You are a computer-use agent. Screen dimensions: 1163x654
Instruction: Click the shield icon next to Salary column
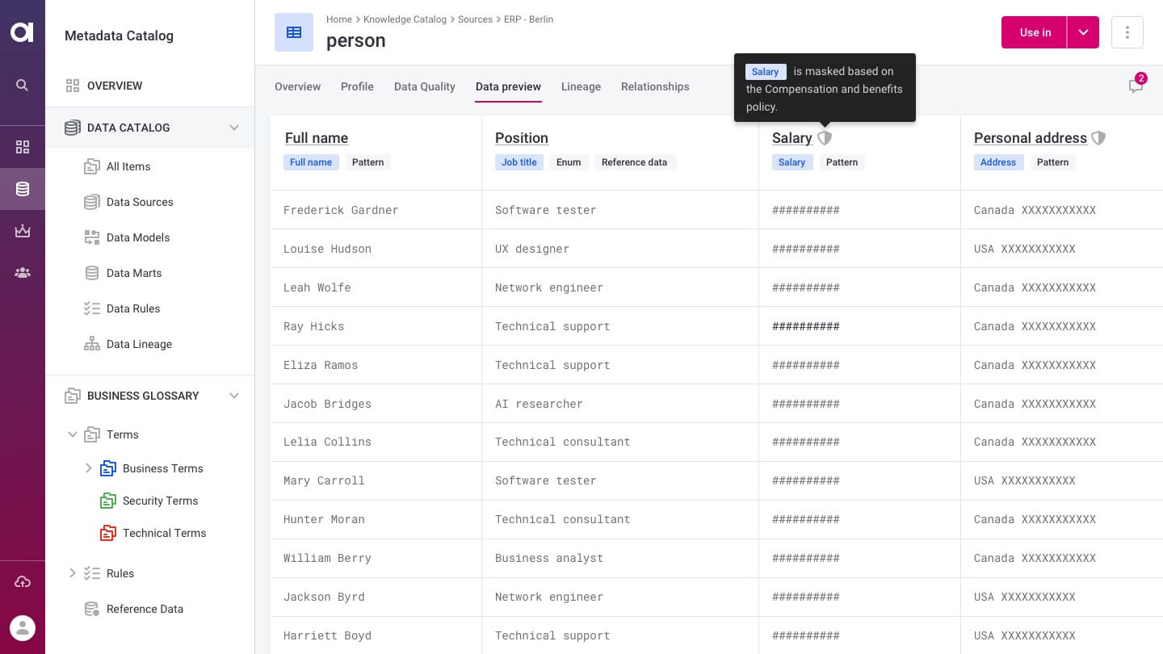click(x=825, y=137)
